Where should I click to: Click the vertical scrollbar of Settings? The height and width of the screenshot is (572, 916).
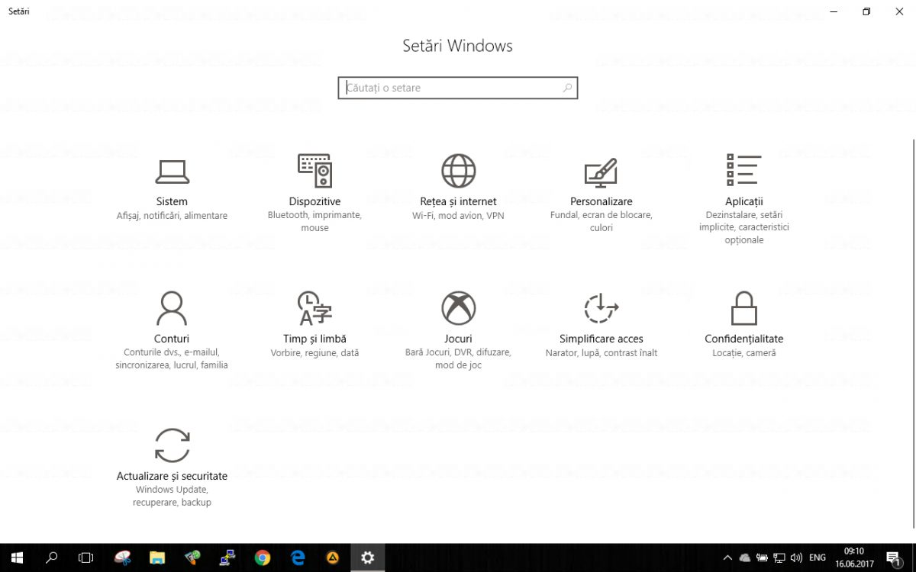913,332
